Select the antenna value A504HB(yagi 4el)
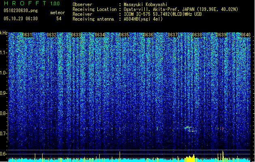 click(143, 19)
